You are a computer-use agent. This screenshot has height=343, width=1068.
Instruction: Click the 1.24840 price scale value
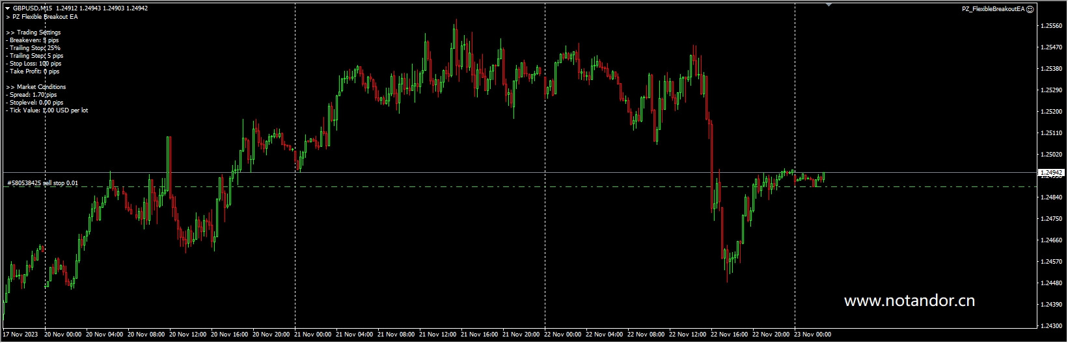tap(1051, 197)
